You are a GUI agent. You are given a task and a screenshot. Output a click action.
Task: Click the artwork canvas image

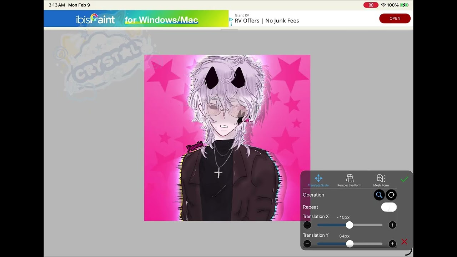[x=227, y=138]
